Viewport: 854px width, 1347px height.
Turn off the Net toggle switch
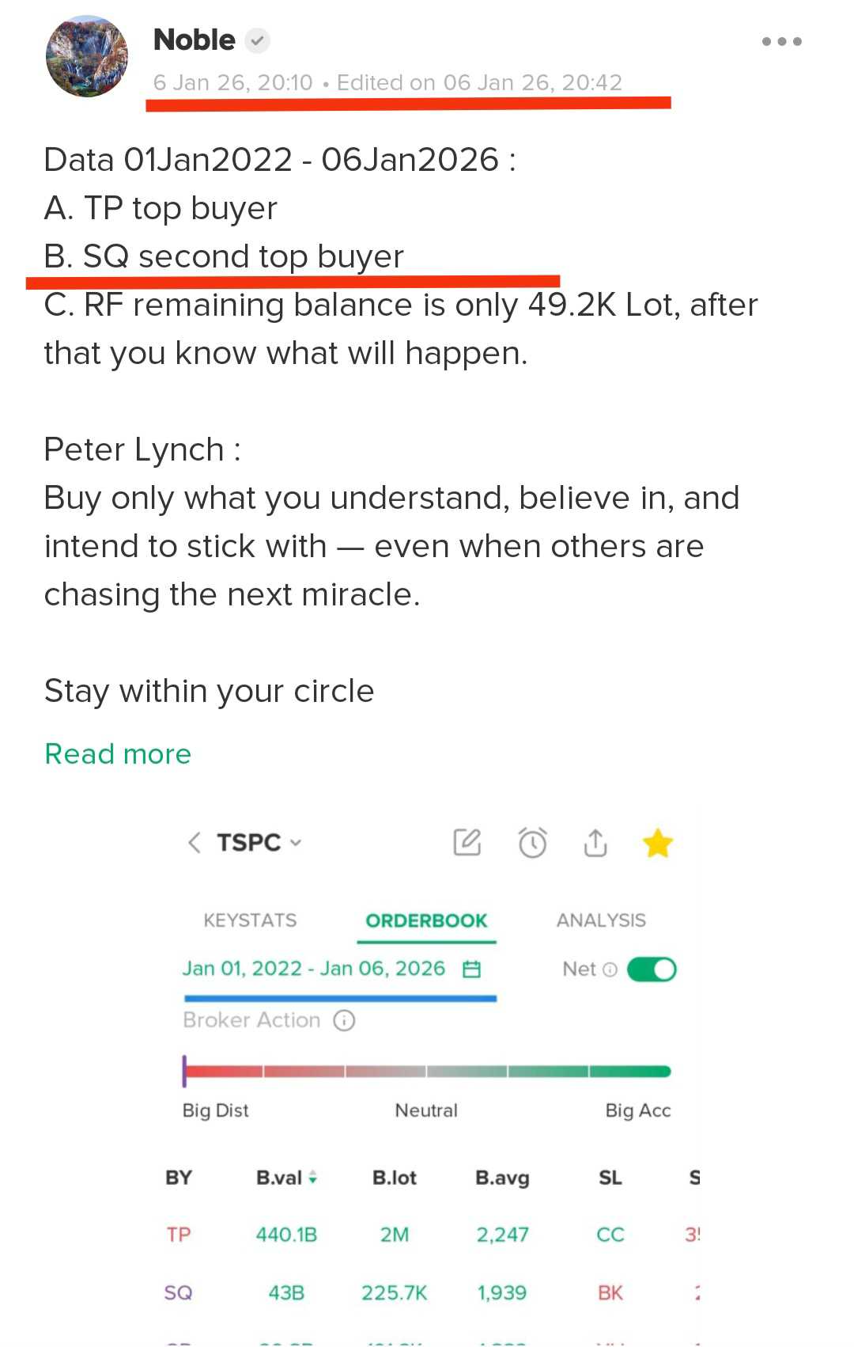pyautogui.click(x=652, y=969)
